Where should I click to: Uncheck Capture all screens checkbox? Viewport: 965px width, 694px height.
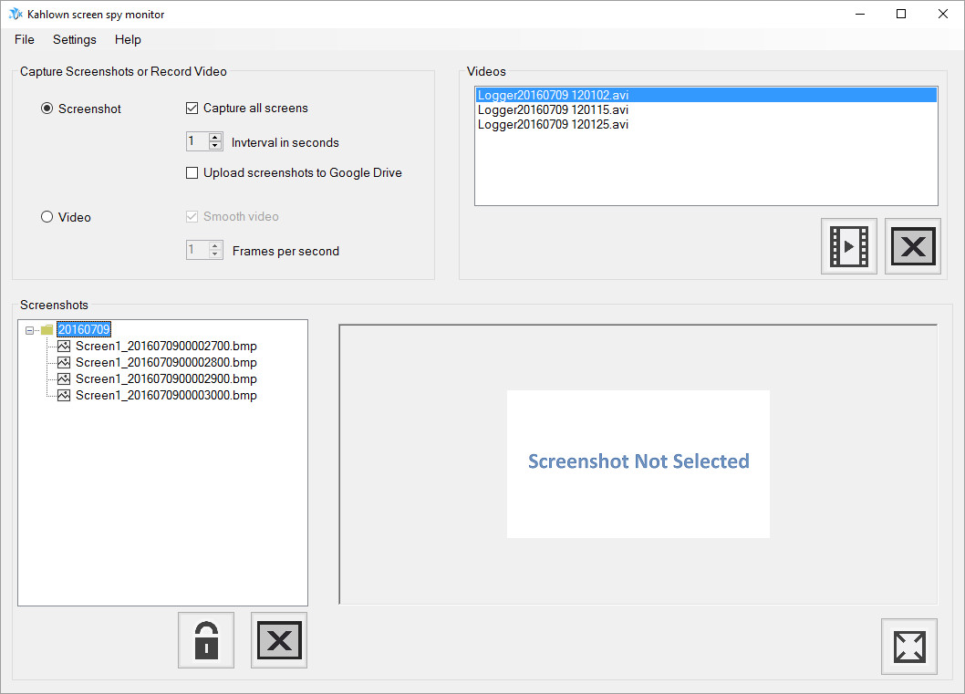[192, 109]
